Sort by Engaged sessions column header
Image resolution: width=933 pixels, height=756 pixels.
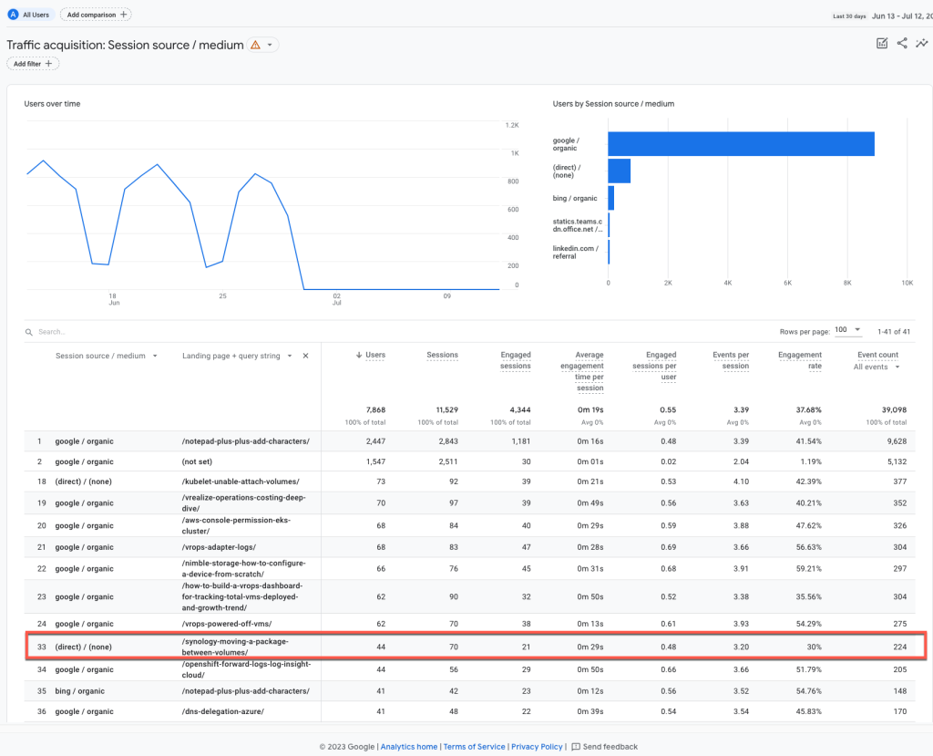pyautogui.click(x=516, y=360)
